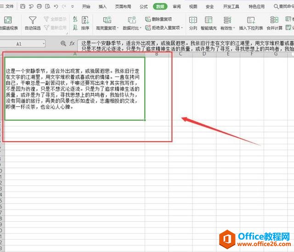Expand the name box dropdown arrow

point(44,44)
